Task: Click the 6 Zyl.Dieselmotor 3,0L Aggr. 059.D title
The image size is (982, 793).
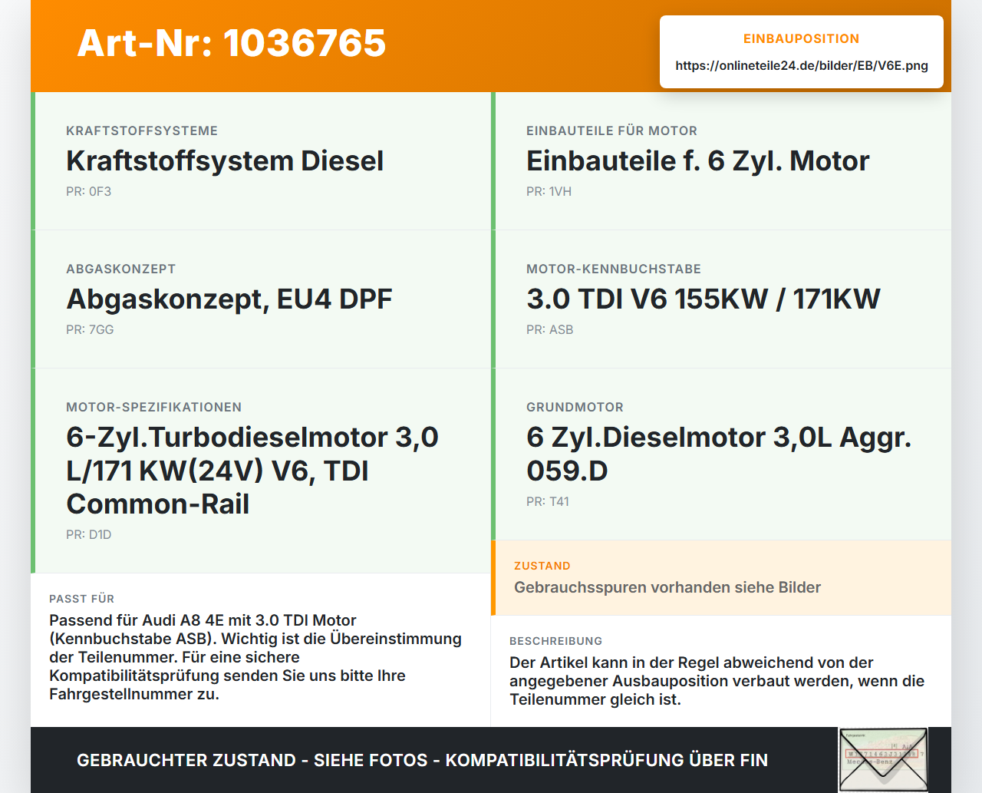Action: tap(719, 454)
